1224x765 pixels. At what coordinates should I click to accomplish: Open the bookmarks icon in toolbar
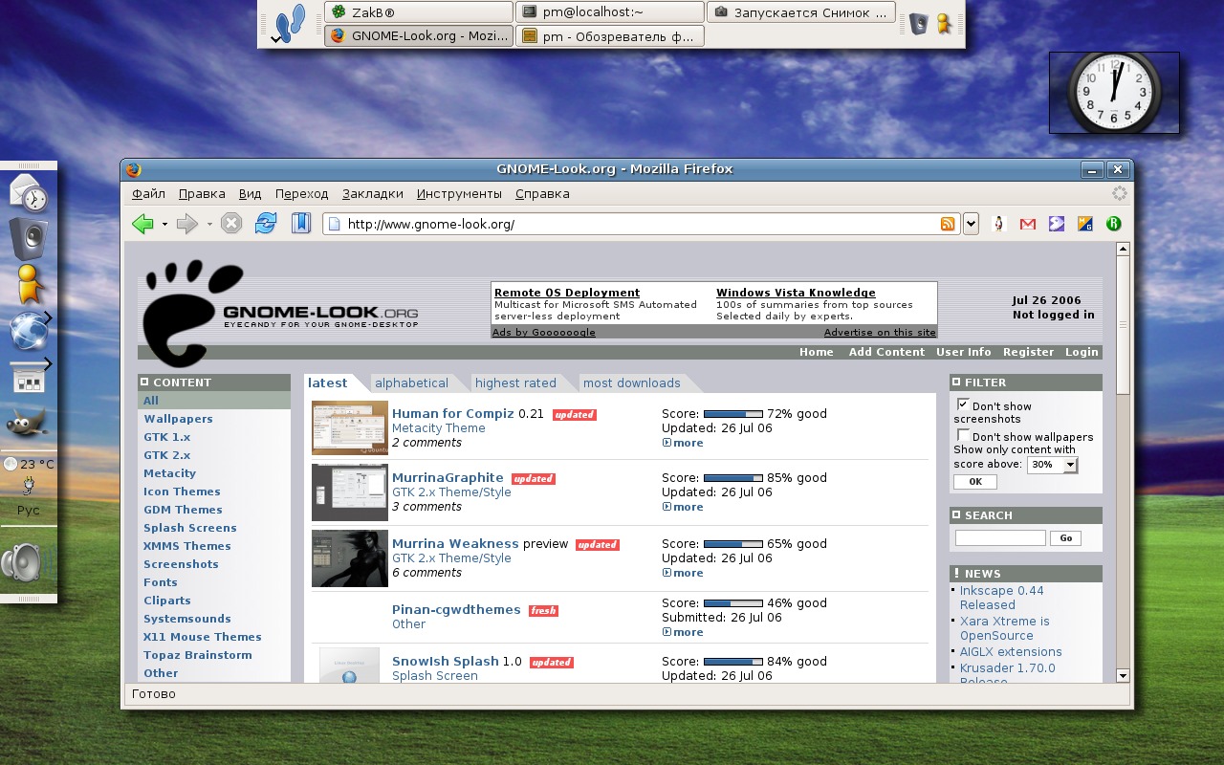coord(301,224)
